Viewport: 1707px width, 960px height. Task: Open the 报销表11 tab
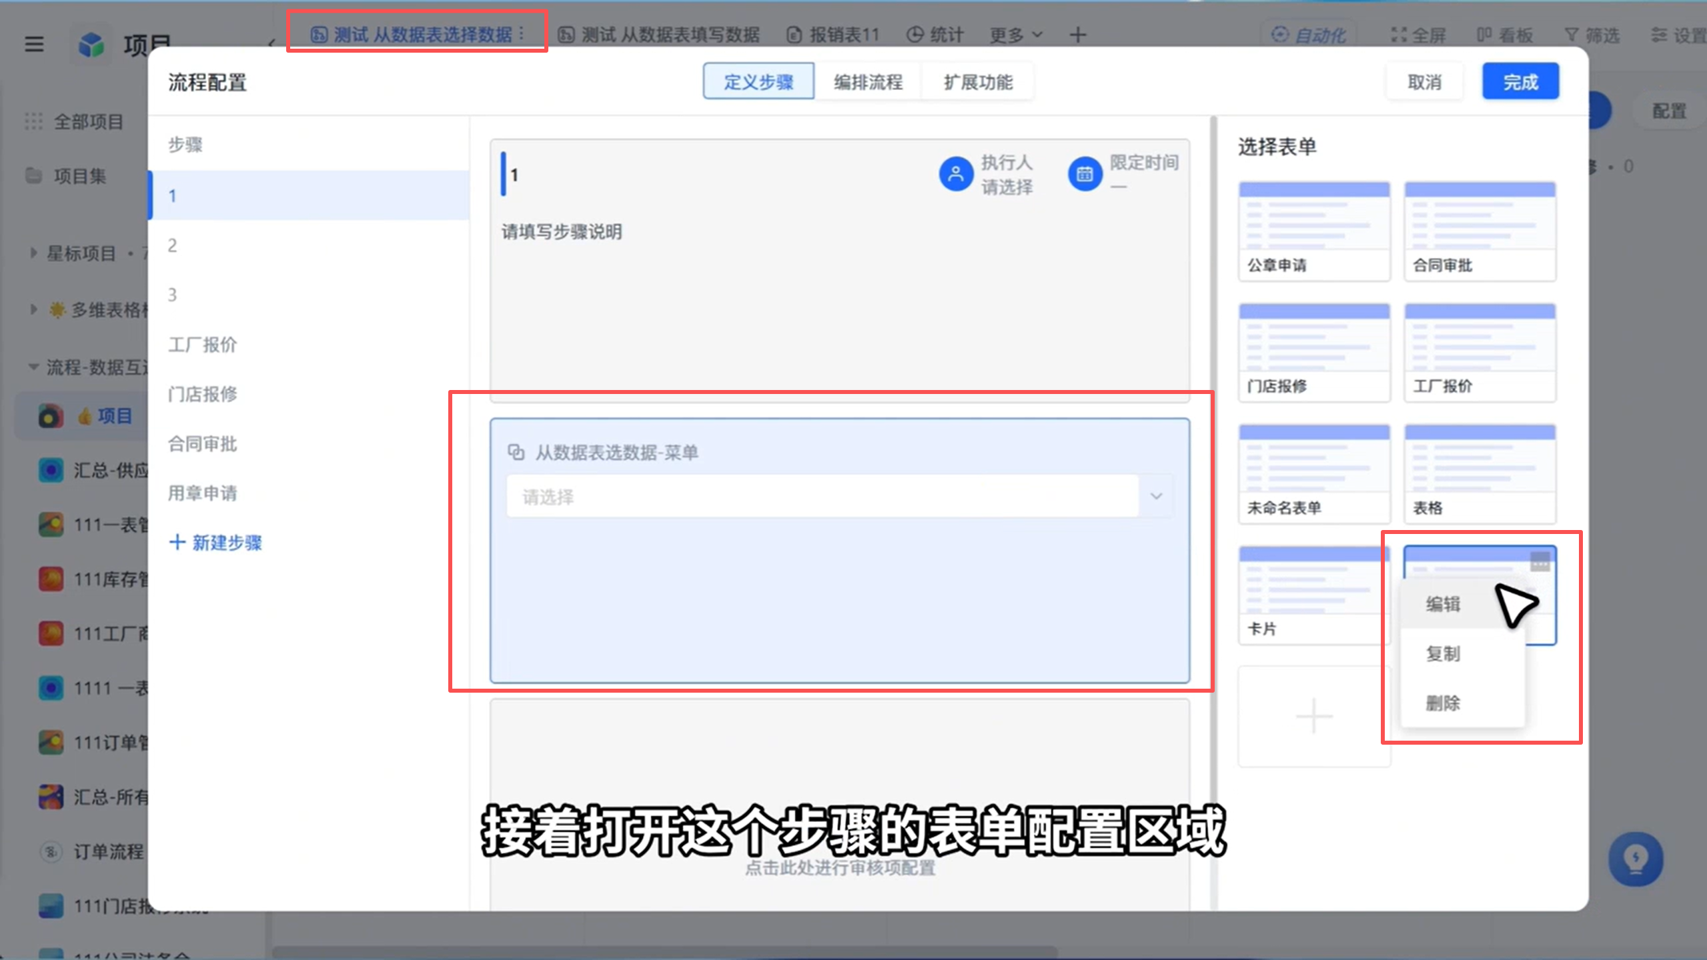tap(833, 35)
